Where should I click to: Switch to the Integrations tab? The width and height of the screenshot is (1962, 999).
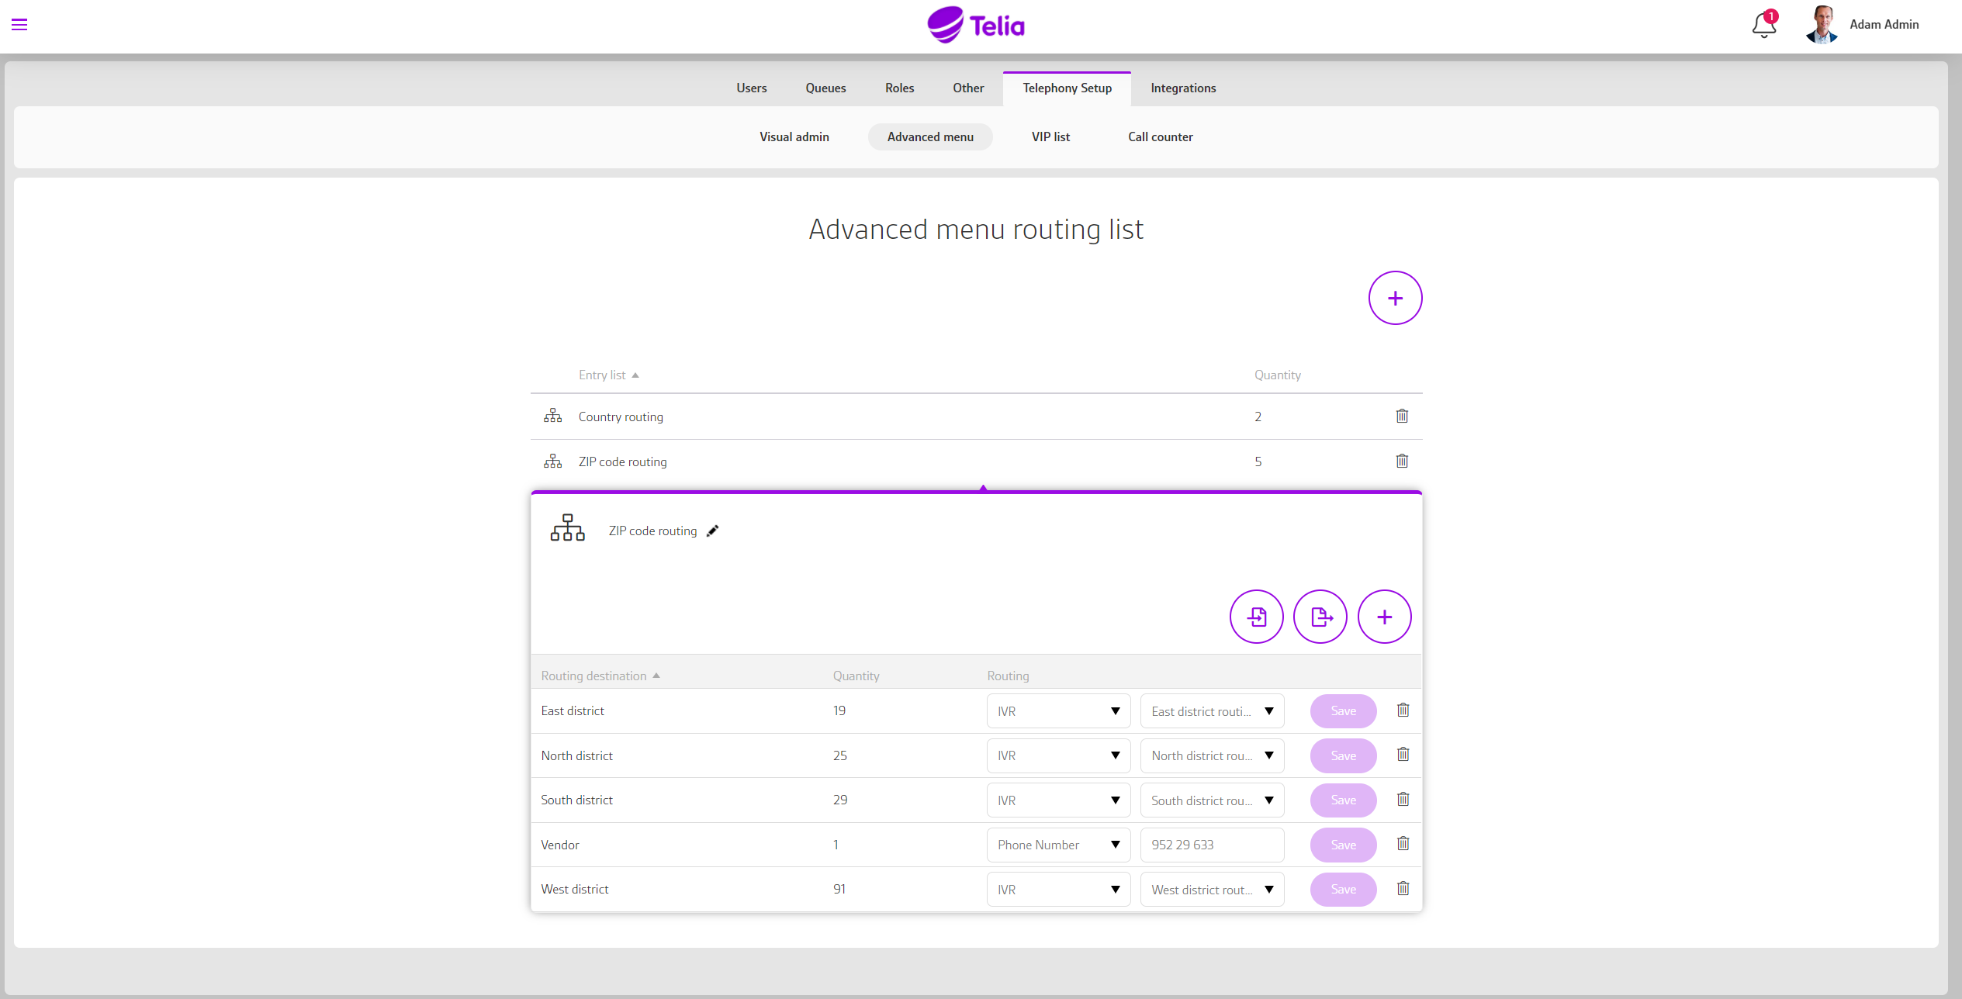(1183, 88)
